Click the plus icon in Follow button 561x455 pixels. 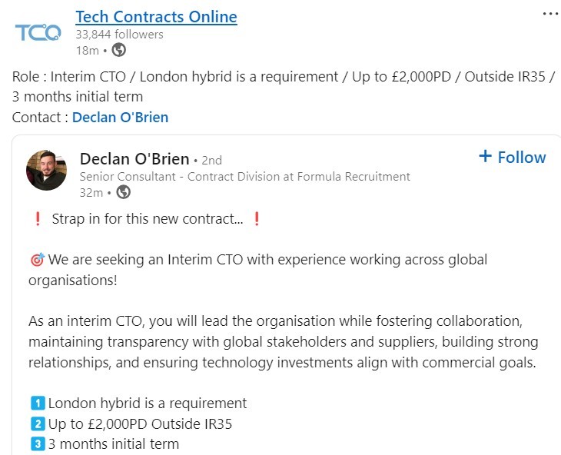click(485, 157)
